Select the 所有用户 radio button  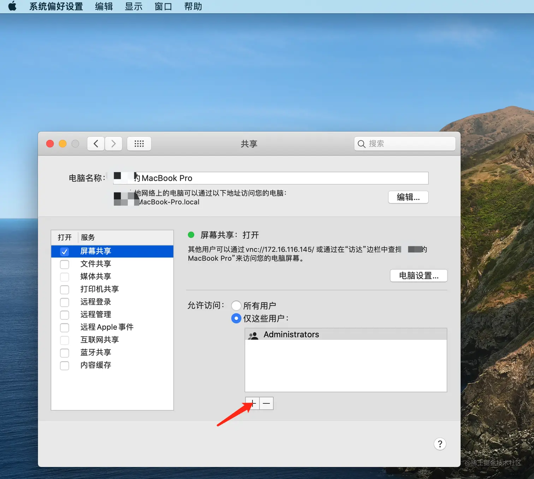point(236,306)
